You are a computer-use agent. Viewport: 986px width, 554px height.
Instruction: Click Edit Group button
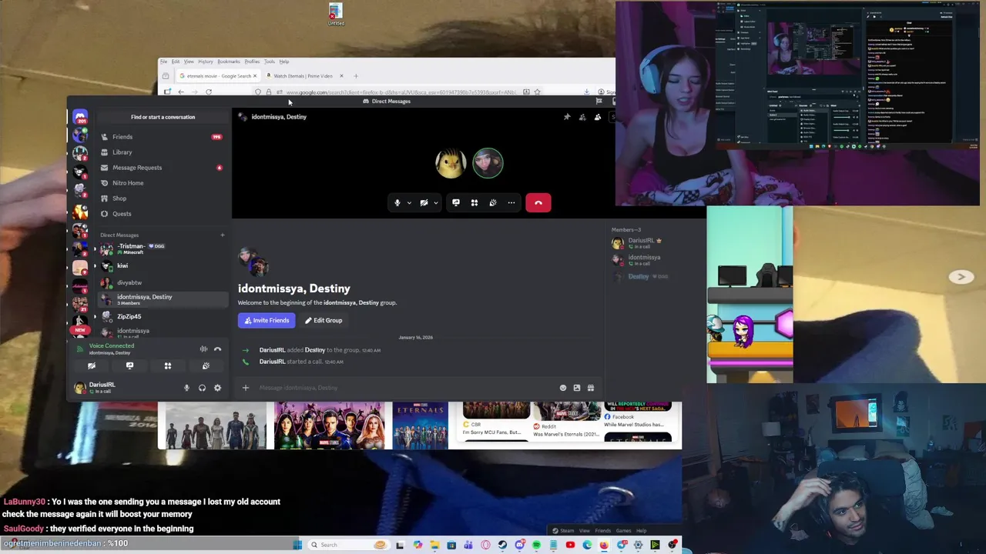pyautogui.click(x=324, y=320)
